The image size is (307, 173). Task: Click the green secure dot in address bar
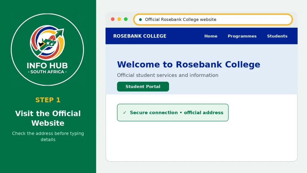click(140, 20)
